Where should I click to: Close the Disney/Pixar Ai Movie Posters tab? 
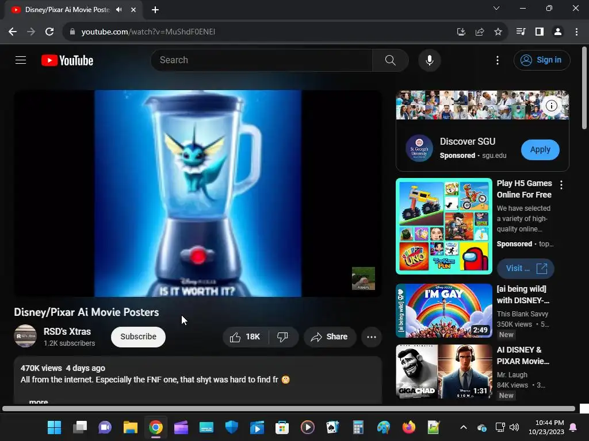[133, 10]
